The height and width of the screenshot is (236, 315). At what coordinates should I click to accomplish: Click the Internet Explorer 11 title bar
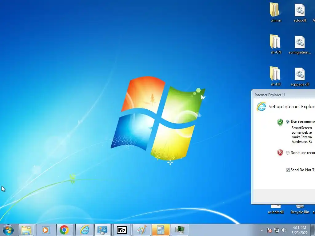(x=283, y=95)
